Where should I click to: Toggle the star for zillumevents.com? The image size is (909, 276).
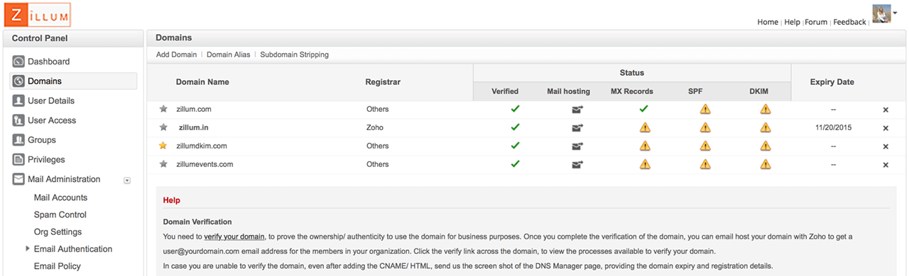[x=163, y=164]
